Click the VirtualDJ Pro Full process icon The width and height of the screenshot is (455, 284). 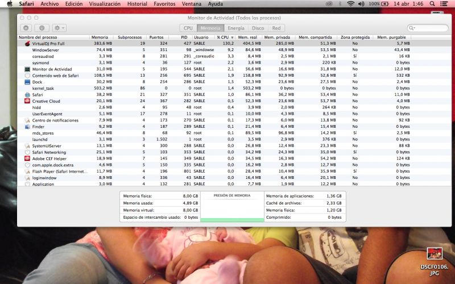click(27, 44)
